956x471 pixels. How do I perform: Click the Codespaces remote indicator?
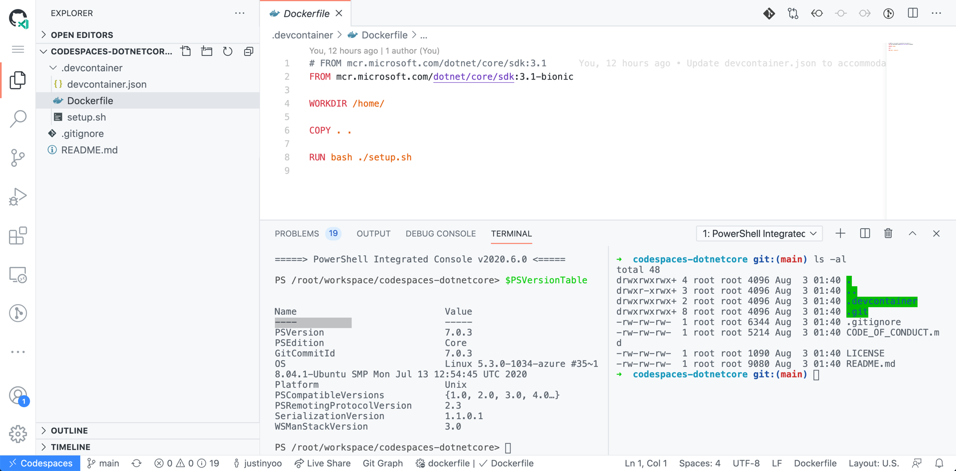pos(40,464)
